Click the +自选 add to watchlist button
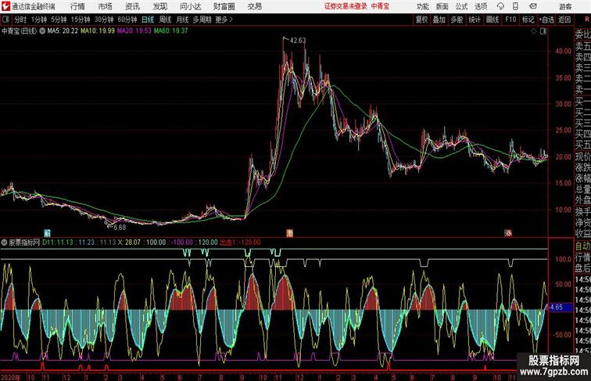 pos(546,20)
